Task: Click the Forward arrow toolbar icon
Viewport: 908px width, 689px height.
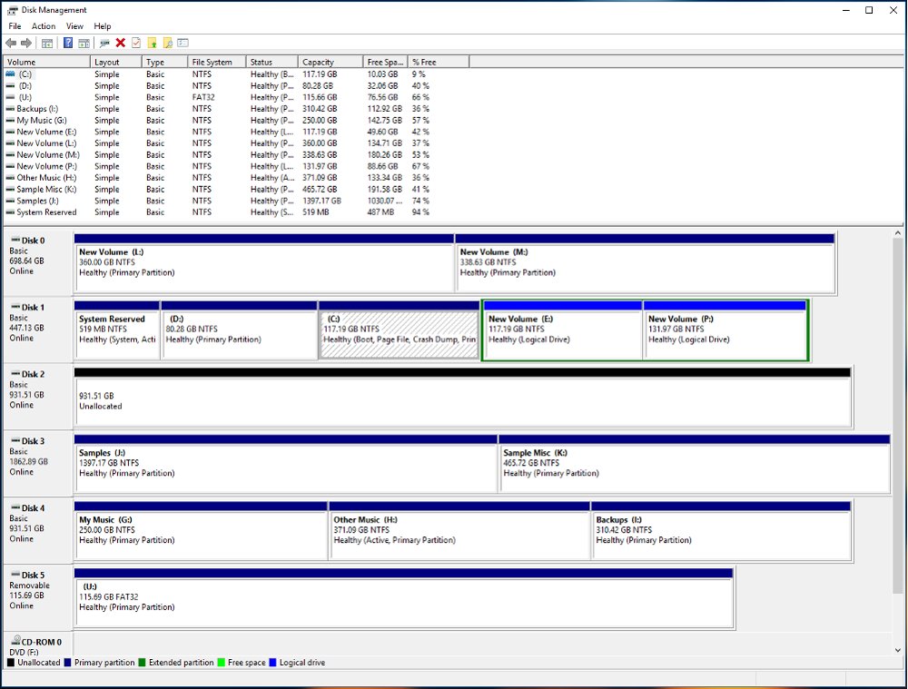Action: (x=26, y=43)
